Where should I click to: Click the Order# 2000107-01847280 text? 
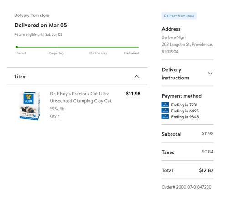pos(187,187)
